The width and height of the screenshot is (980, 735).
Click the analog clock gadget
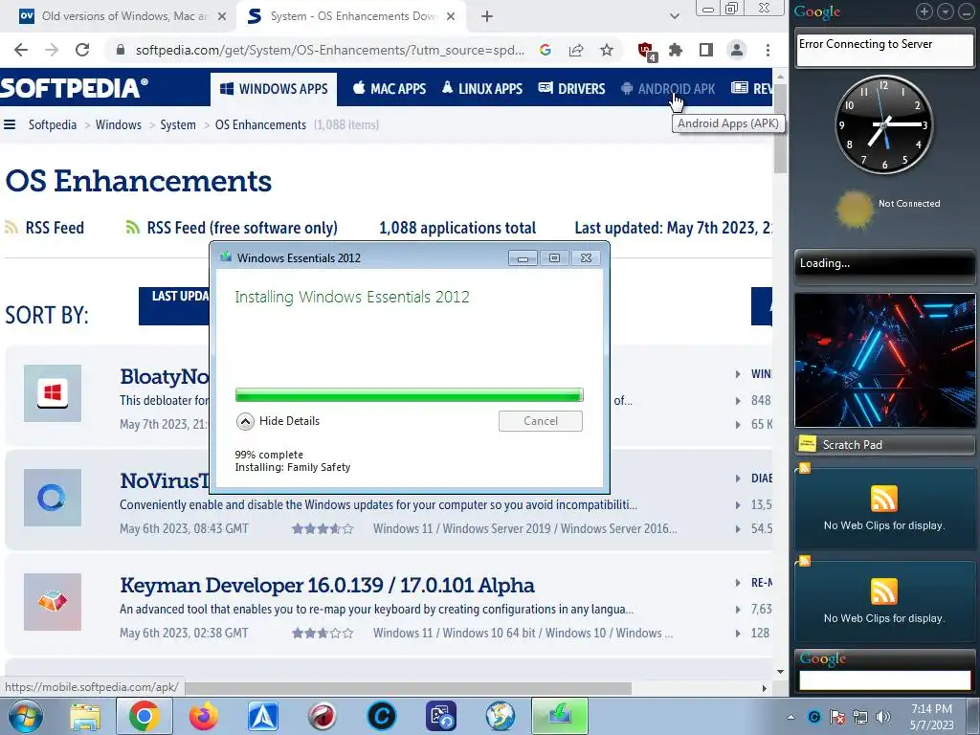[x=883, y=124]
